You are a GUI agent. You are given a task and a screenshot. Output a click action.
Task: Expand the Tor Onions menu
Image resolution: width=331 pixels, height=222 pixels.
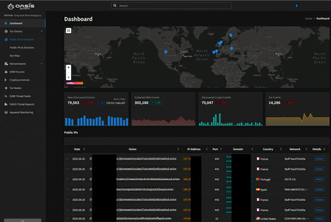[x=42, y=31]
